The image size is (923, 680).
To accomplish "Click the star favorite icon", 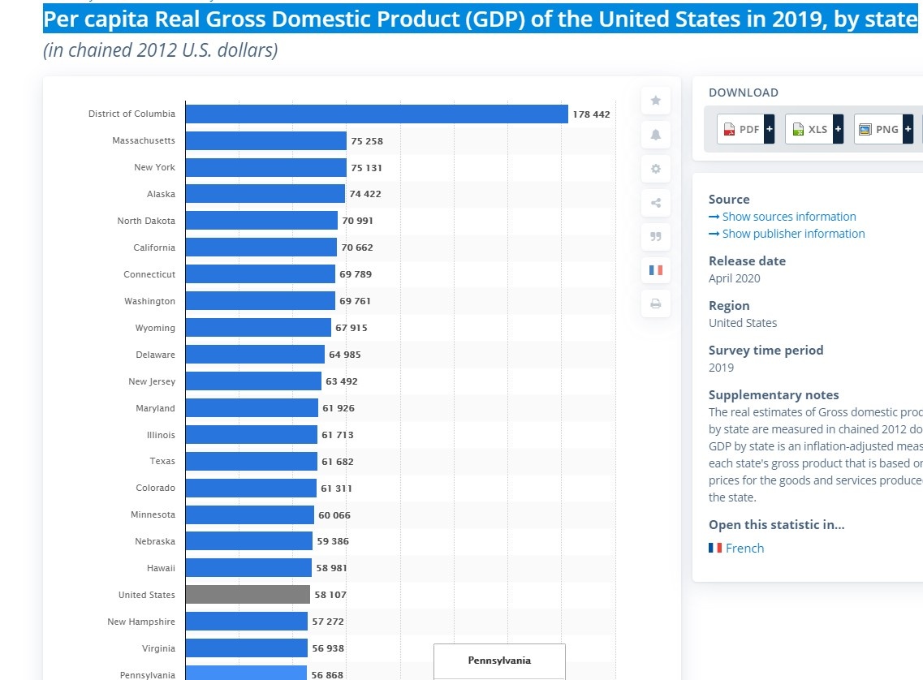I will (x=655, y=101).
